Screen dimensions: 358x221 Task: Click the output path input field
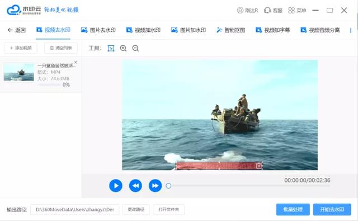74,210
